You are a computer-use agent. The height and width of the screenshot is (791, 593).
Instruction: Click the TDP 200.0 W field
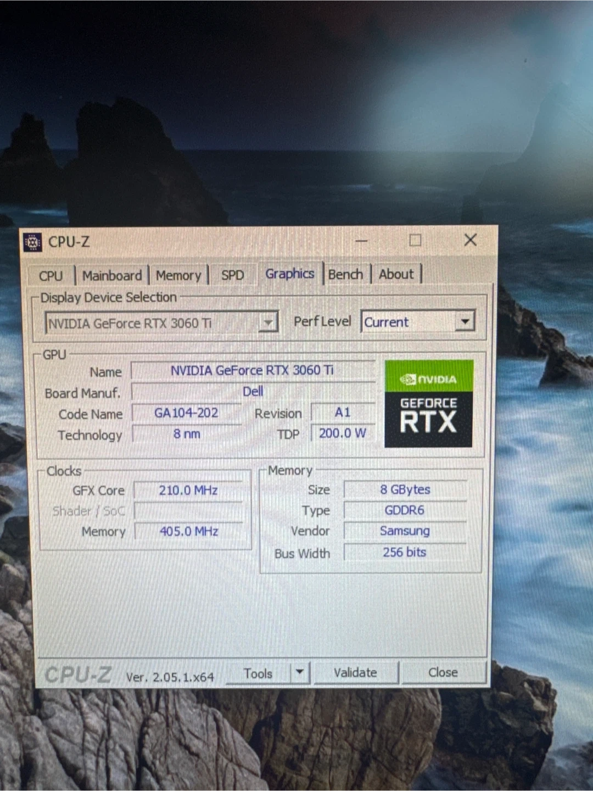coord(343,433)
